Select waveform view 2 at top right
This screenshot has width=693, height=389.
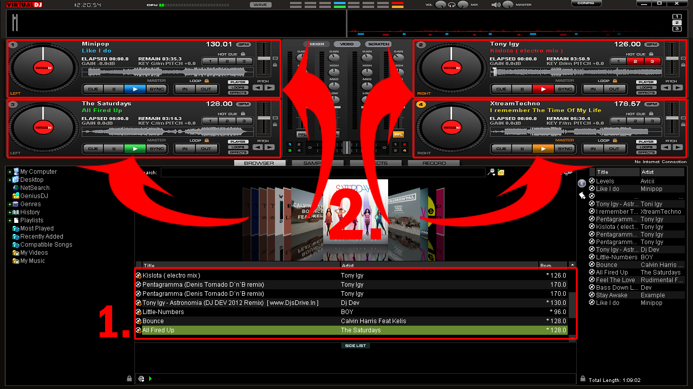(676, 23)
